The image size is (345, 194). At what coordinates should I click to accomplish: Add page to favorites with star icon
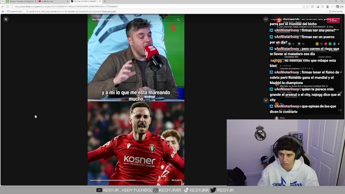308,6
